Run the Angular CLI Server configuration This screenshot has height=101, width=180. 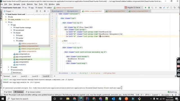146,8
